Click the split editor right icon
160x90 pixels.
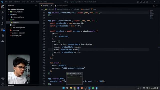pyautogui.click(x=154, y=6)
